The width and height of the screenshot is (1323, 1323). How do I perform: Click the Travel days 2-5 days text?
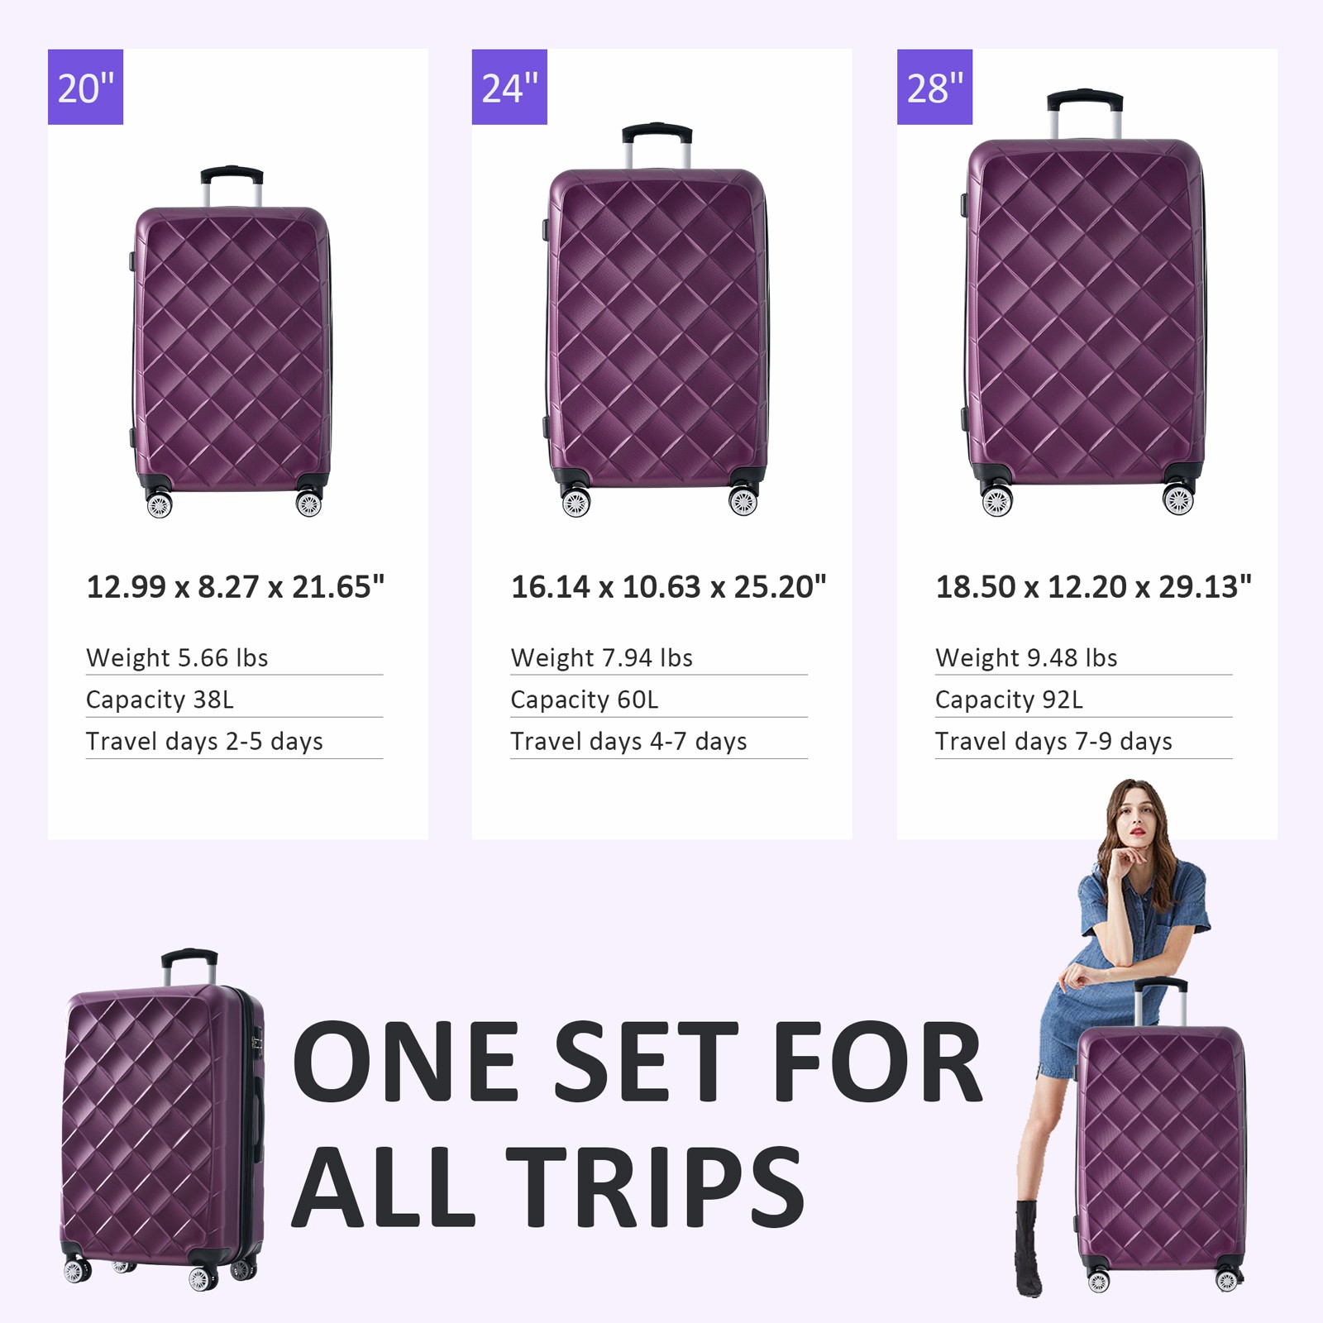[204, 742]
